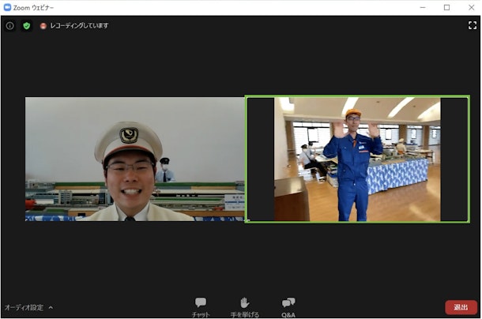The height and width of the screenshot is (319, 482).
Task: Click the 手を挙げる text label
Action: click(x=244, y=314)
